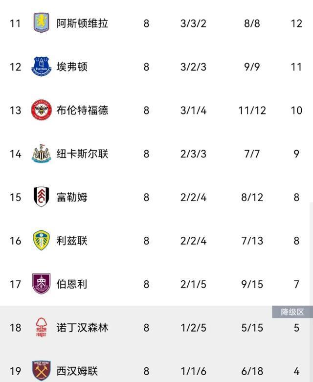Click the 降级区 relegation zone label

292,312
